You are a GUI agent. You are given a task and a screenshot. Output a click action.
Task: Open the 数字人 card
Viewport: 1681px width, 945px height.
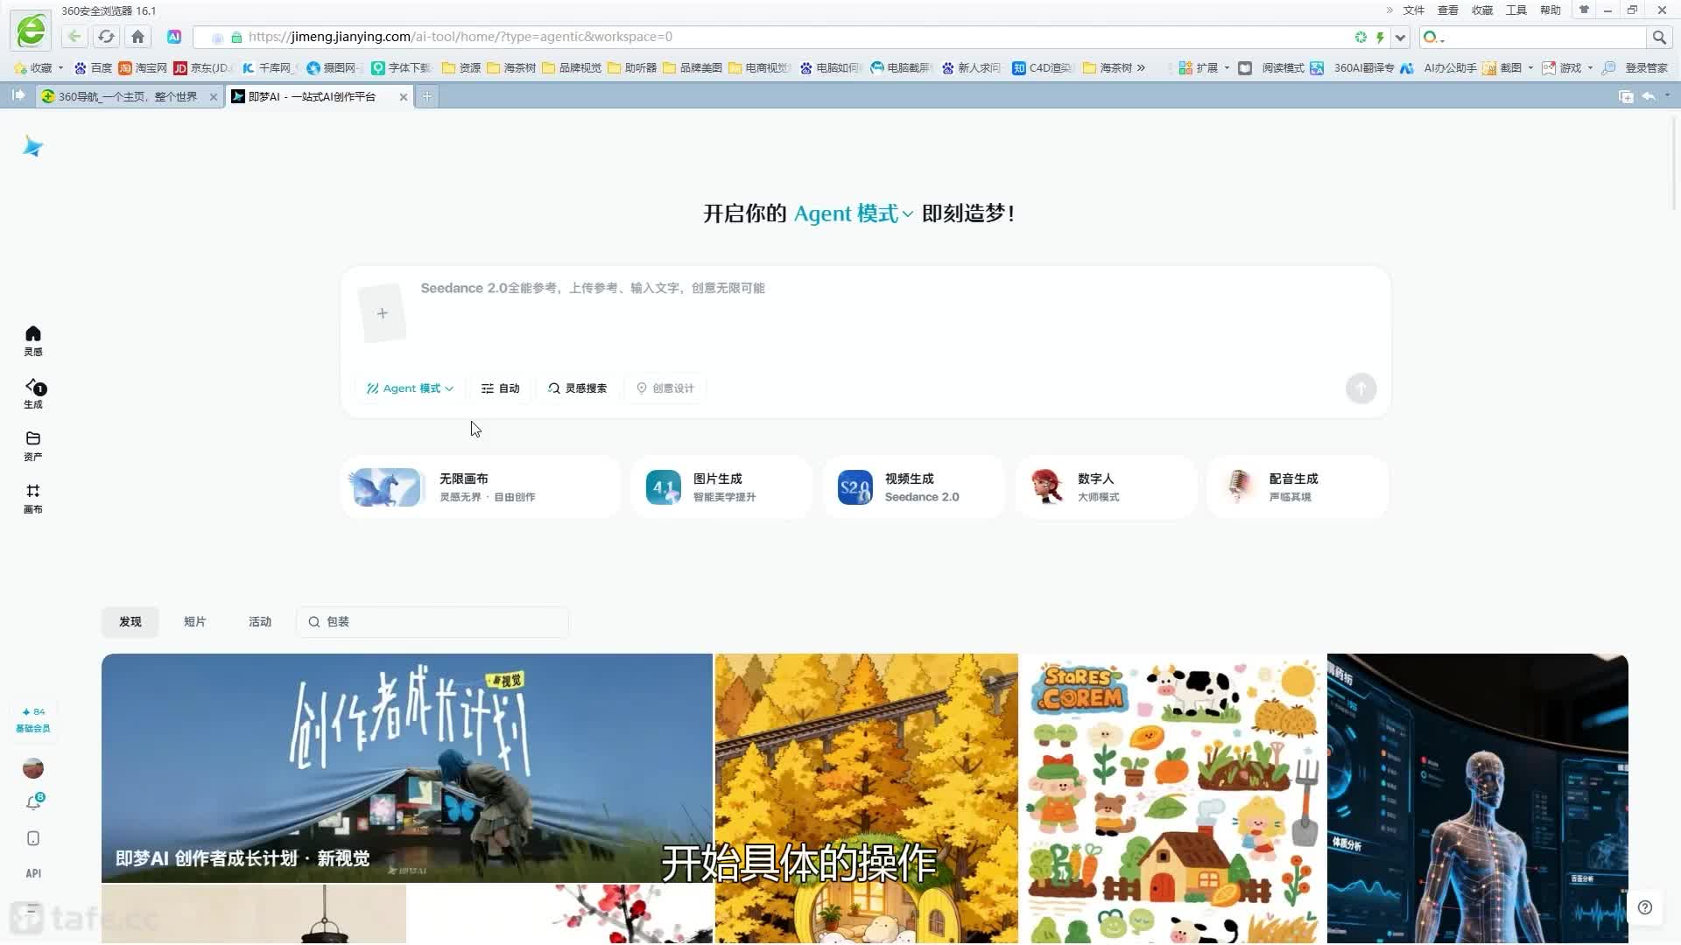click(1106, 487)
